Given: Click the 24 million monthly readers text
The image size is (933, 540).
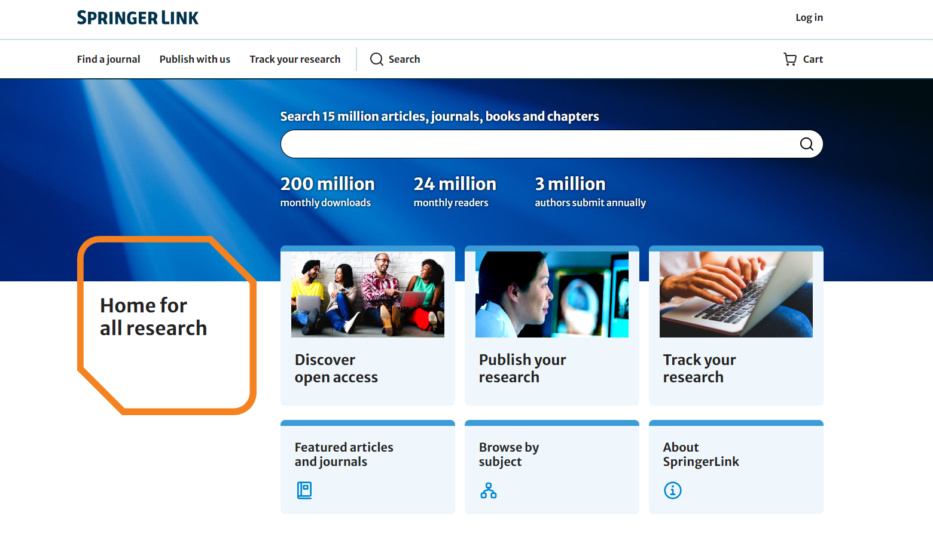Looking at the screenshot, I should 455,192.
